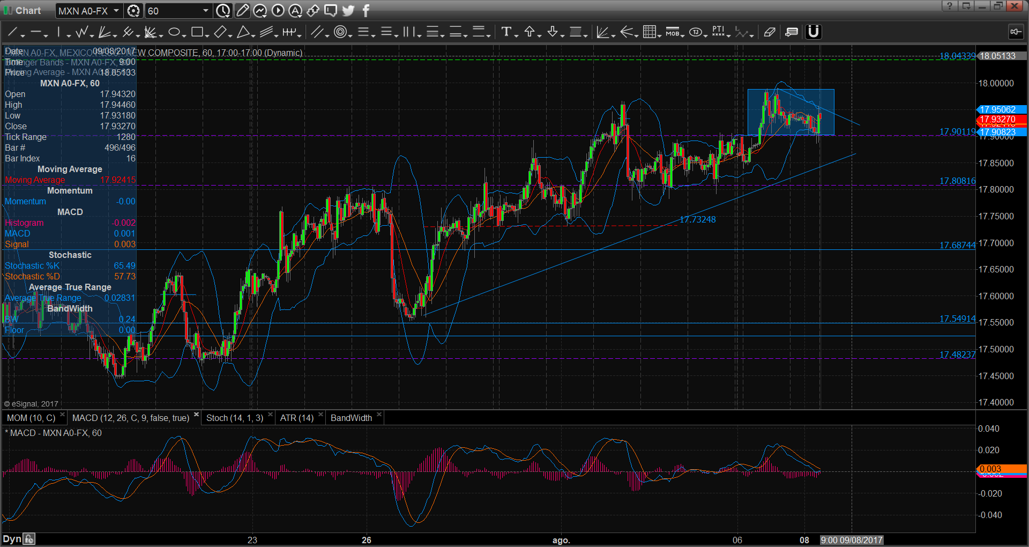Close the MACD study tab

point(196,415)
